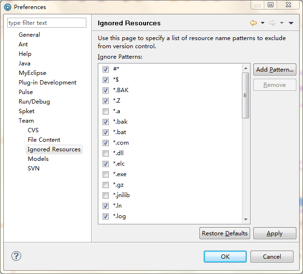Viewport: 303px width, 274px height.
Task: Click the pattern list scrollbar thumb
Action: (x=246, y=95)
